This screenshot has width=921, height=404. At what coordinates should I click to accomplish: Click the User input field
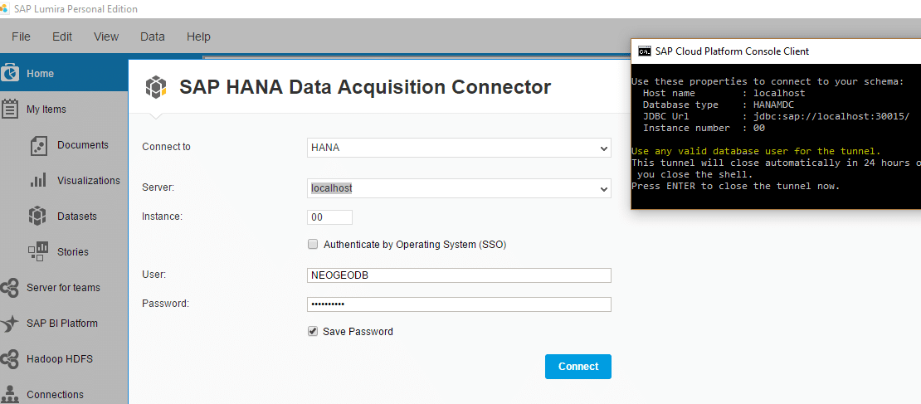tap(458, 275)
